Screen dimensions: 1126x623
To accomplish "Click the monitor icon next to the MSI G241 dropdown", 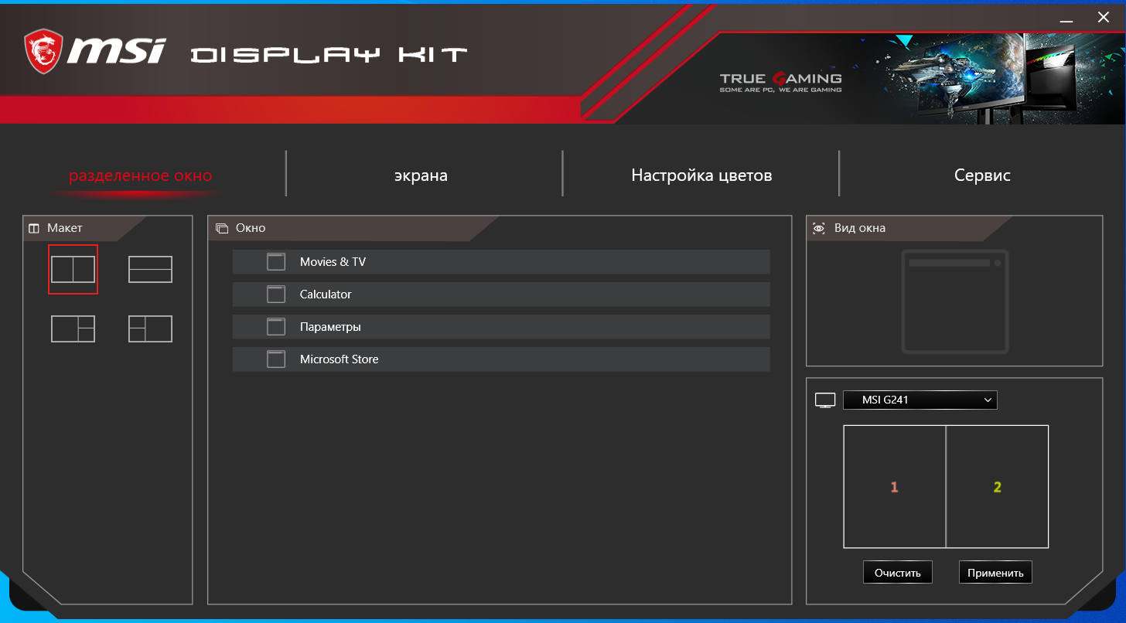I will (825, 400).
